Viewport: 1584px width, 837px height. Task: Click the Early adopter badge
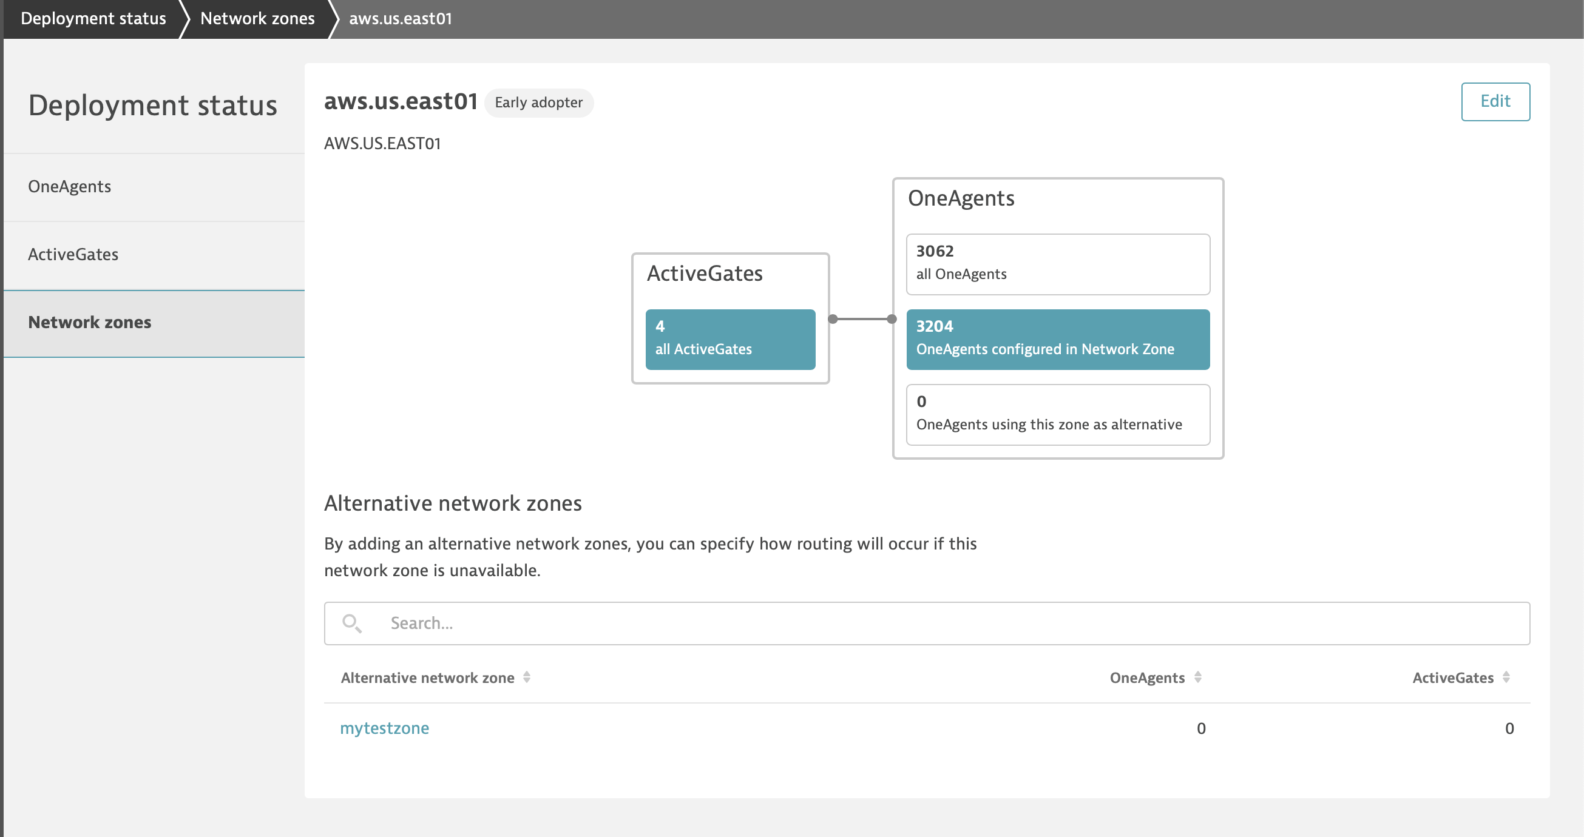coord(539,103)
